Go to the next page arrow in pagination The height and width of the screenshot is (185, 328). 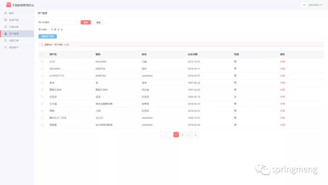(x=189, y=135)
